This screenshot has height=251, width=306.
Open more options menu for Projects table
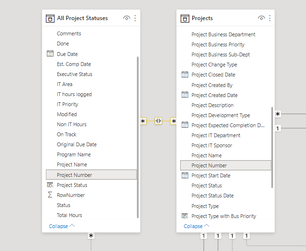pyautogui.click(x=270, y=18)
